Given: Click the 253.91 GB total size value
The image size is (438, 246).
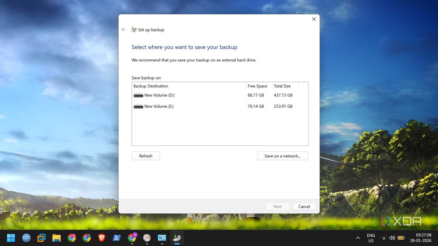Looking at the screenshot, I should [283, 106].
